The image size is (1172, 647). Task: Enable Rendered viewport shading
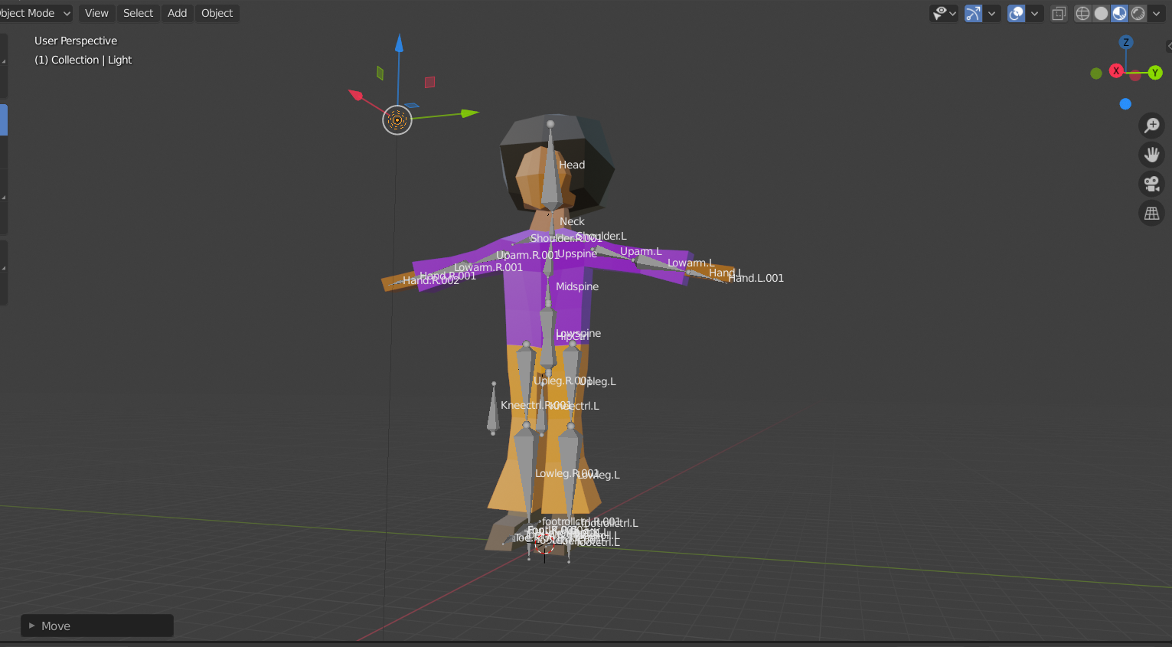[x=1138, y=13]
